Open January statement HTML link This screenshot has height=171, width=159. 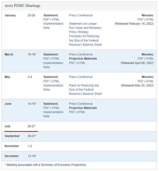coord(55,20)
